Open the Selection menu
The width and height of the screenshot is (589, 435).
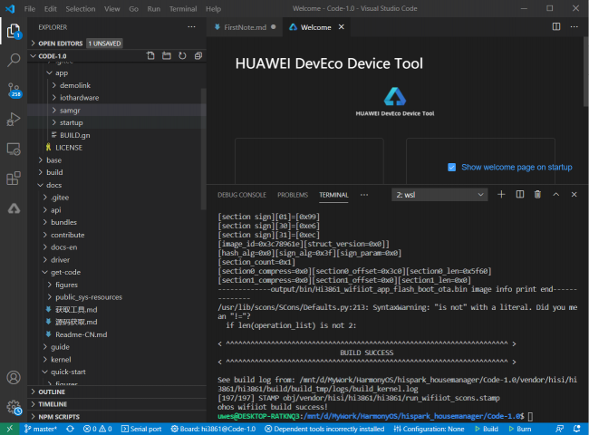tap(81, 9)
